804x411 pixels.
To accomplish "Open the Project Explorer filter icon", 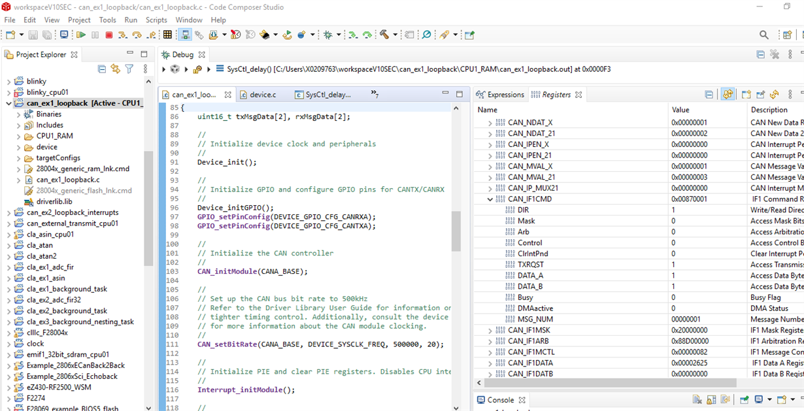I will [x=129, y=69].
